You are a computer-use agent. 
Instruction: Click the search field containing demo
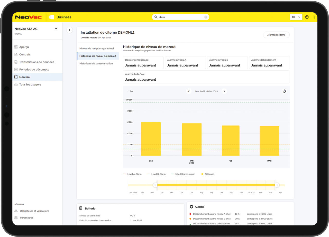[180, 17]
